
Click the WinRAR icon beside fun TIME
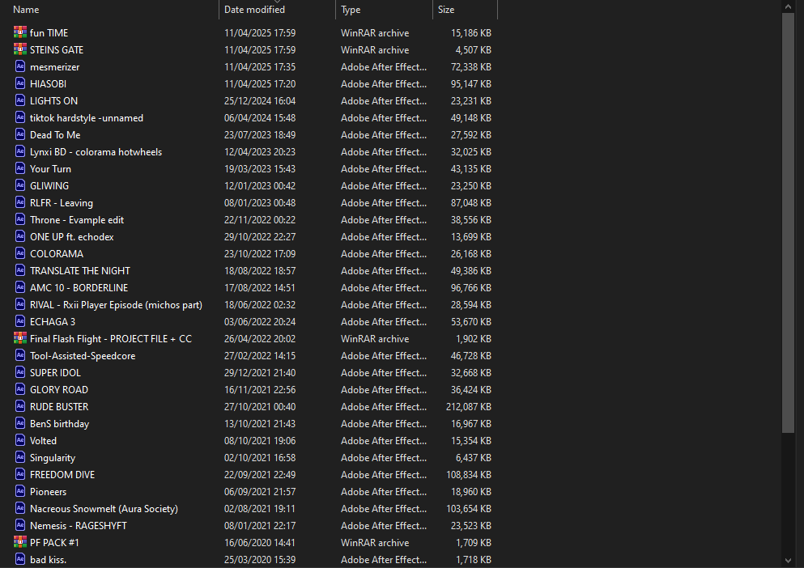point(20,32)
